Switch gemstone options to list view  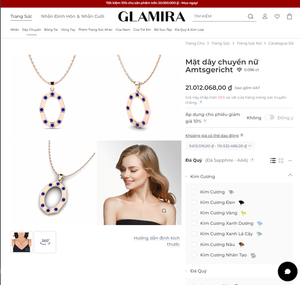pos(273,161)
